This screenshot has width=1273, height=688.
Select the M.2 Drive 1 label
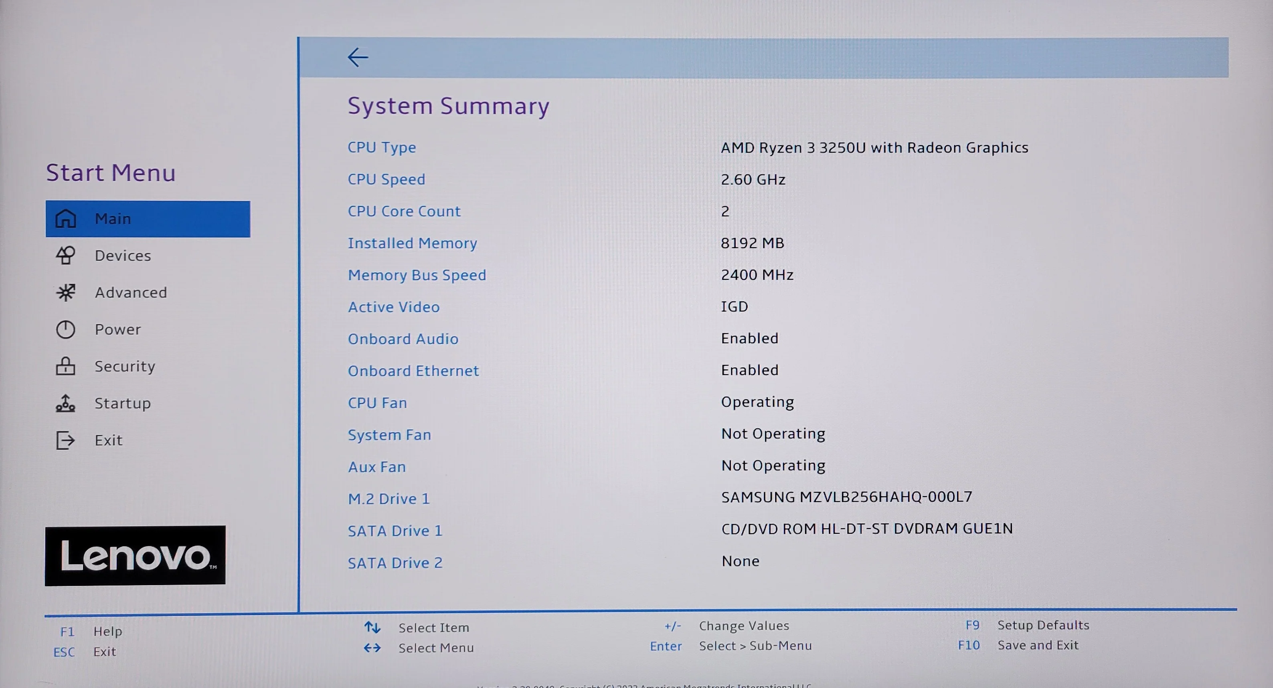coord(389,499)
